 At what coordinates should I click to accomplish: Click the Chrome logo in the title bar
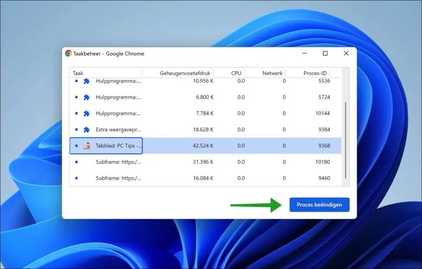tap(68, 53)
